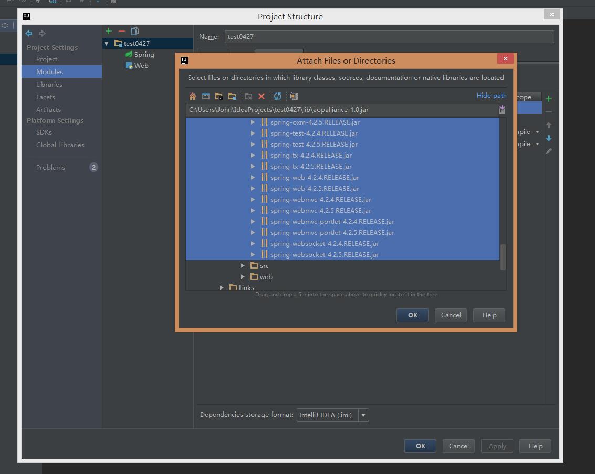This screenshot has width=595, height=474.
Task: Remove selected module with red minus
Action: (x=122, y=31)
